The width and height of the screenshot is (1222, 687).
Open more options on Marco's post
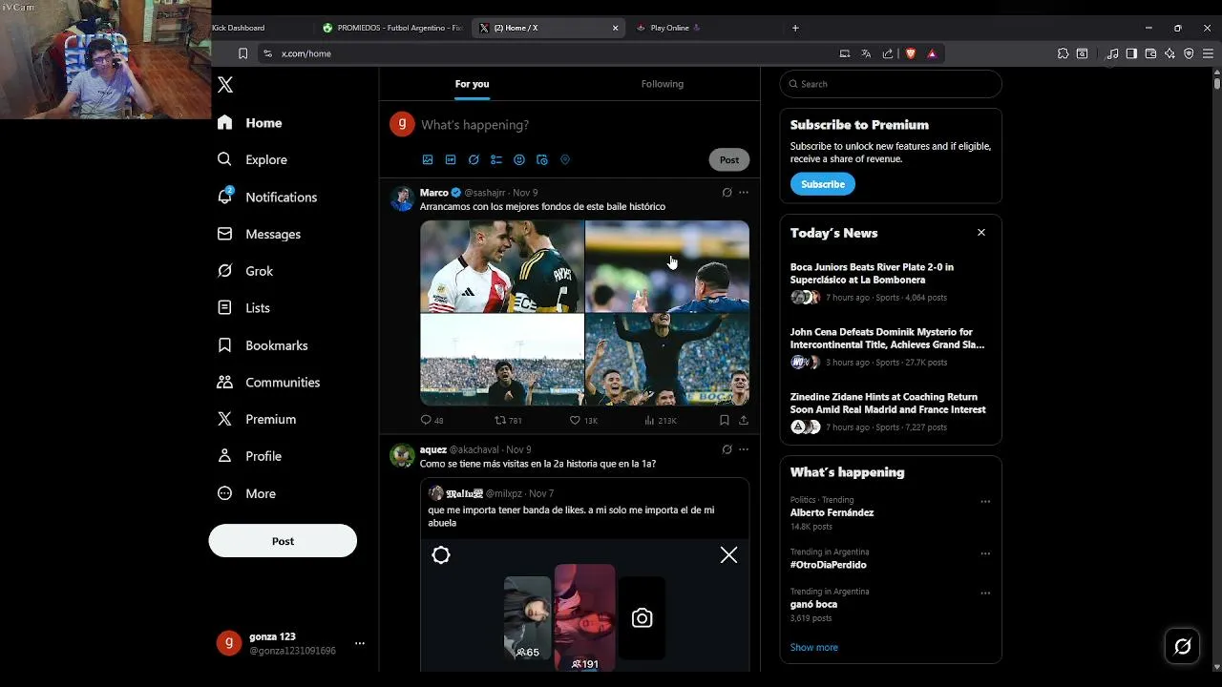point(744,193)
